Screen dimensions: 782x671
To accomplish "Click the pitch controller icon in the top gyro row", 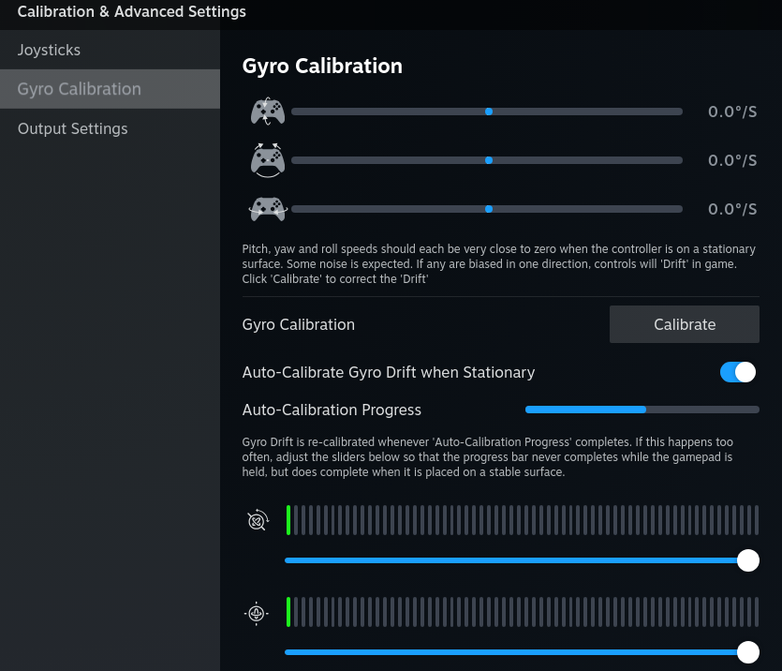I will point(268,112).
